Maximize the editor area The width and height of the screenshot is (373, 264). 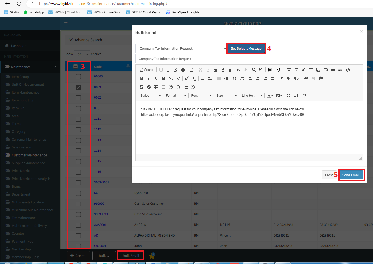tap(289, 96)
